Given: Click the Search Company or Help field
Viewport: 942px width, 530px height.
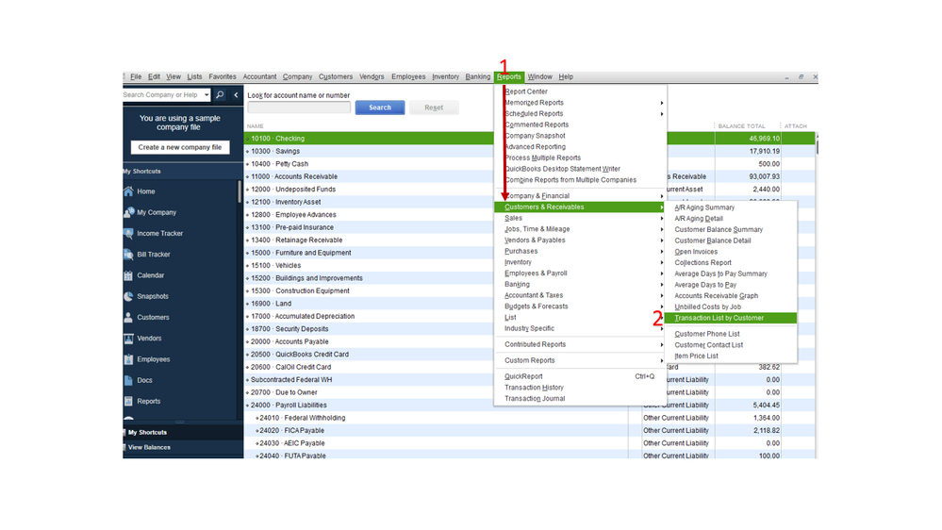Looking at the screenshot, I should tap(162, 95).
